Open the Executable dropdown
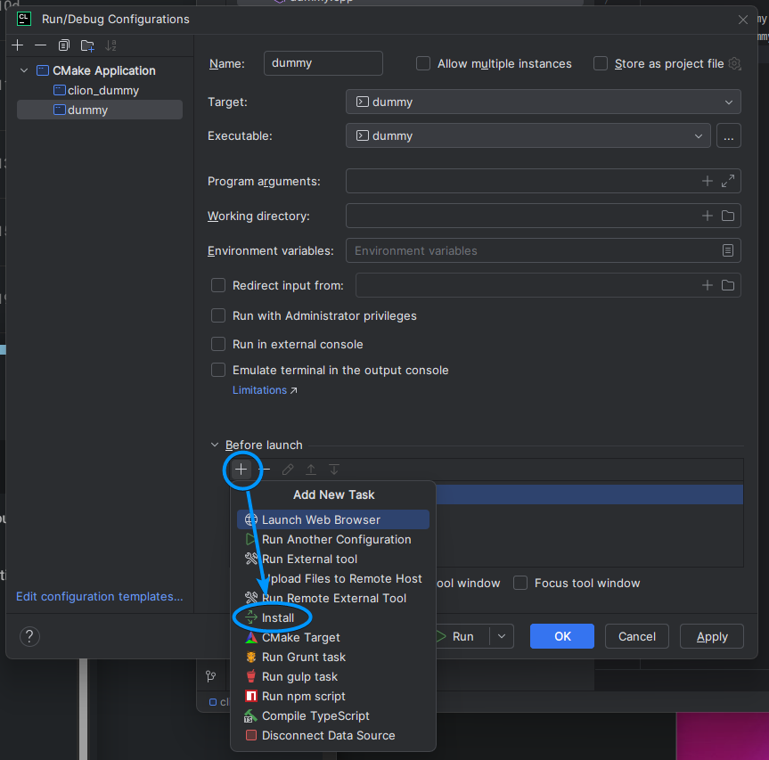The width and height of the screenshot is (769, 760). 528,135
